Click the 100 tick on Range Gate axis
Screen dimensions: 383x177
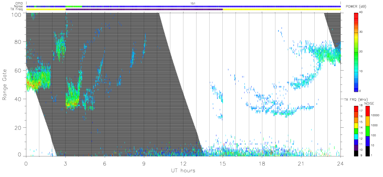pos(17,14)
